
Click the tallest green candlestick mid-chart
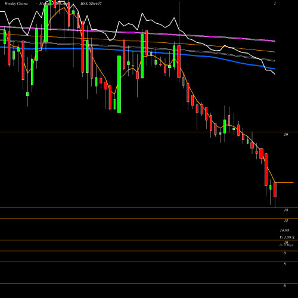pos(119,85)
